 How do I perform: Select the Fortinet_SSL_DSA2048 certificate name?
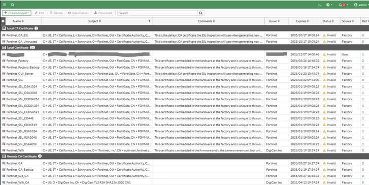[x=22, y=93]
